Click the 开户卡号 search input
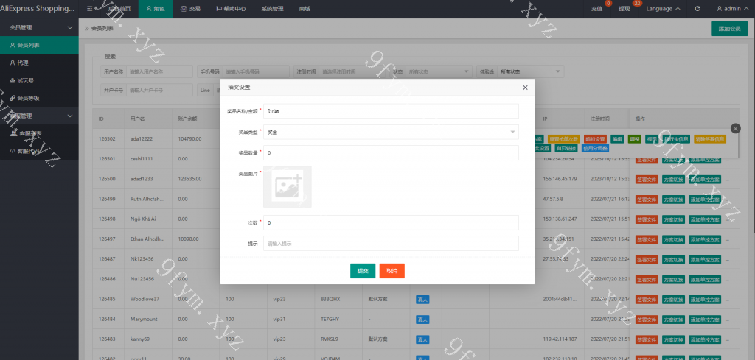Image resolution: width=755 pixels, height=360 pixels. pyautogui.click(x=160, y=90)
